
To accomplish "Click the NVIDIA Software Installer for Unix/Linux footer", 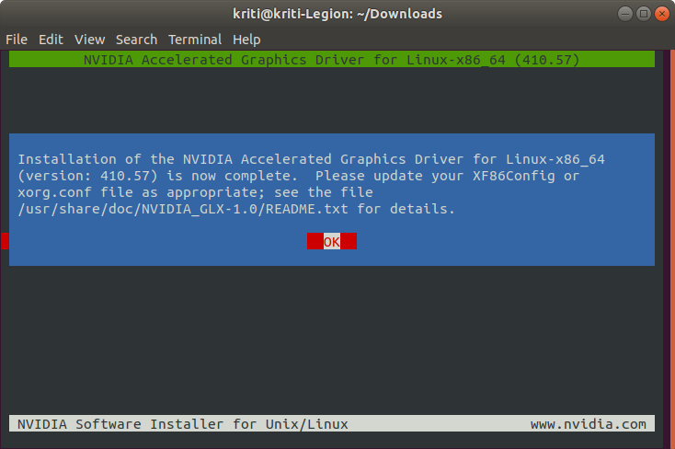I will pyautogui.click(x=182, y=424).
